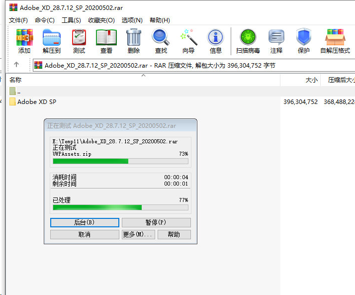Open the 命令(C) menu
The height and width of the screenshot is (295, 355).
(x=45, y=20)
